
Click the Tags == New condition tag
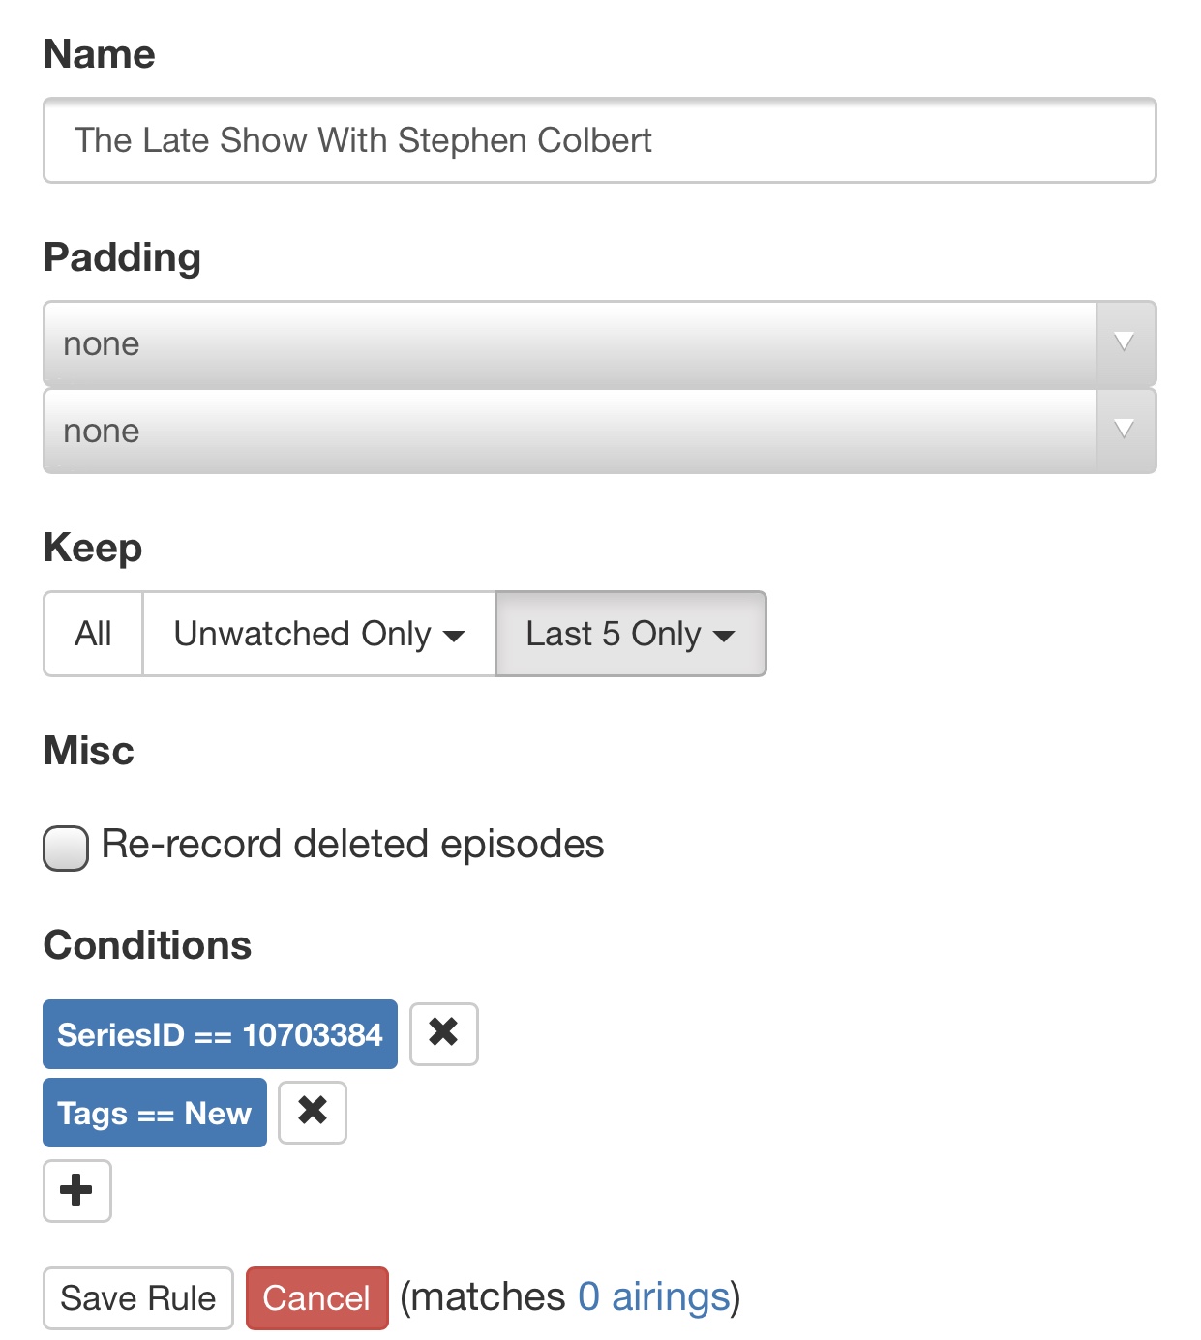click(x=154, y=1113)
